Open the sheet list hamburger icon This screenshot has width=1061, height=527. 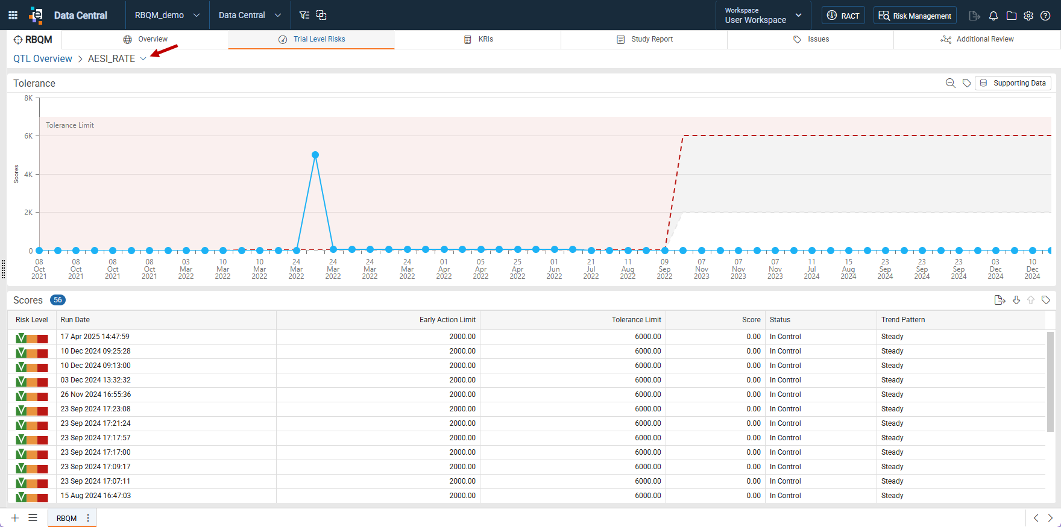tap(33, 518)
